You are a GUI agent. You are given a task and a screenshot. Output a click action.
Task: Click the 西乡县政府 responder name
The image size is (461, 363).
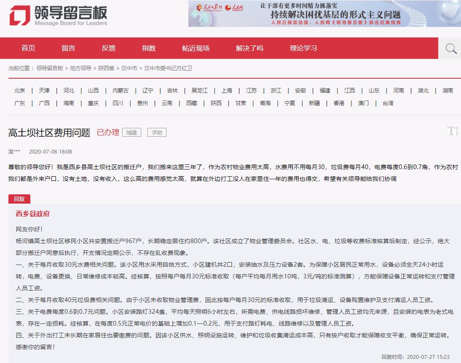click(32, 214)
